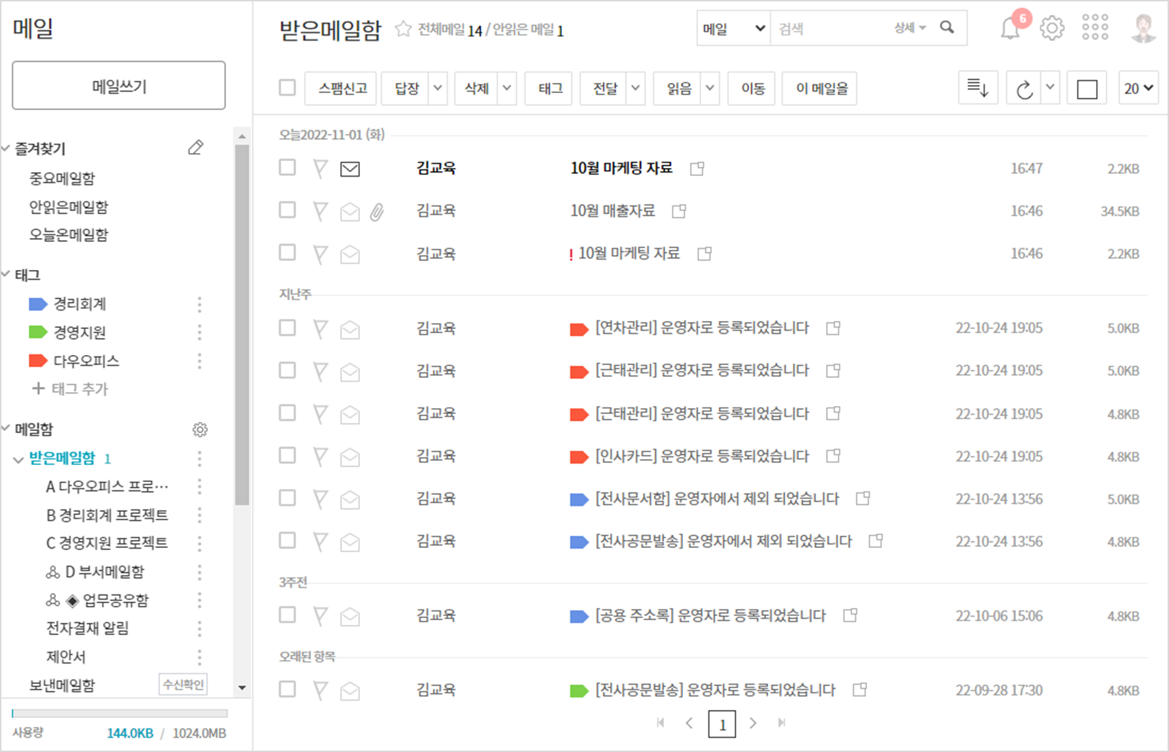Image resolution: width=1169 pixels, height=752 pixels.
Task: Click 수신확인 next to 보낸메일함
Action: coord(183,685)
